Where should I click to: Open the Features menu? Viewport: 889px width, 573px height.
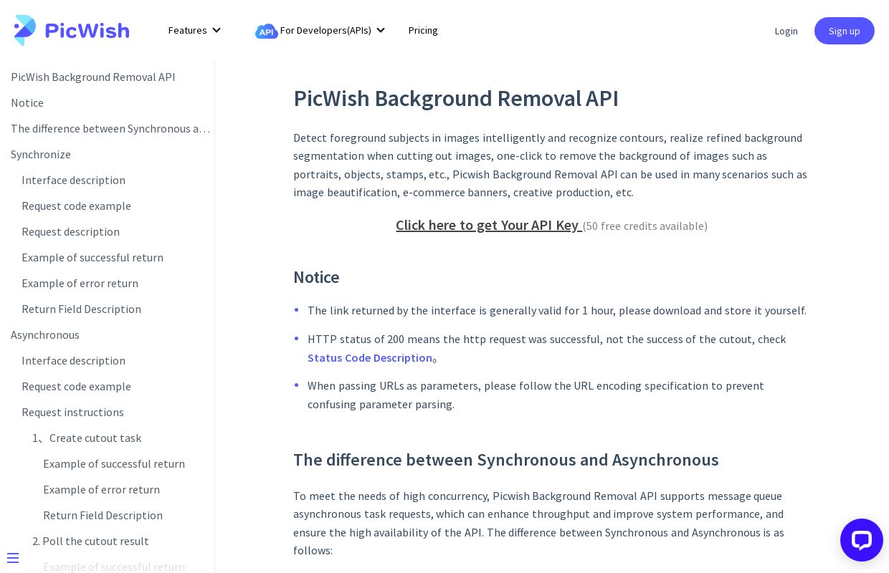tap(188, 30)
